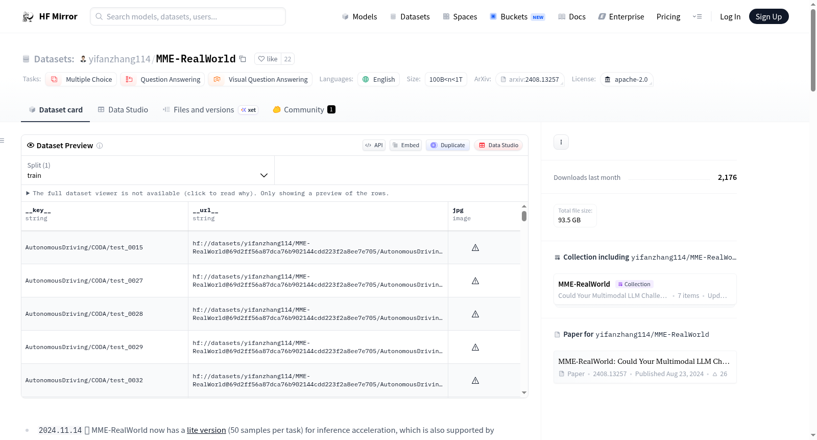Open Data Studio from the preview header
This screenshot has width=817, height=440.
tap(498, 145)
